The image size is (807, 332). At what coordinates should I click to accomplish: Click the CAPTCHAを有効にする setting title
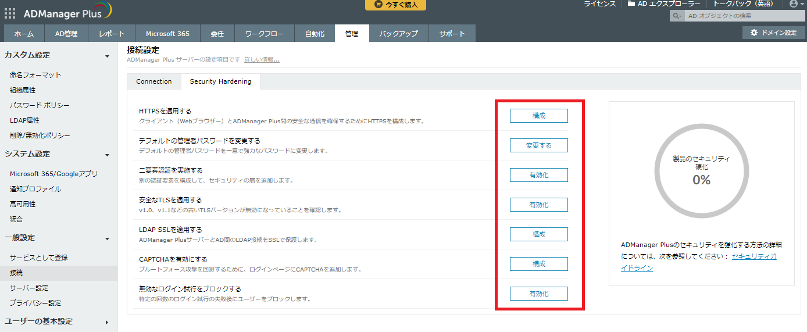(173, 259)
